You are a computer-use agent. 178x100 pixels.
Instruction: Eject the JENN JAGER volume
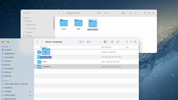click(30, 95)
